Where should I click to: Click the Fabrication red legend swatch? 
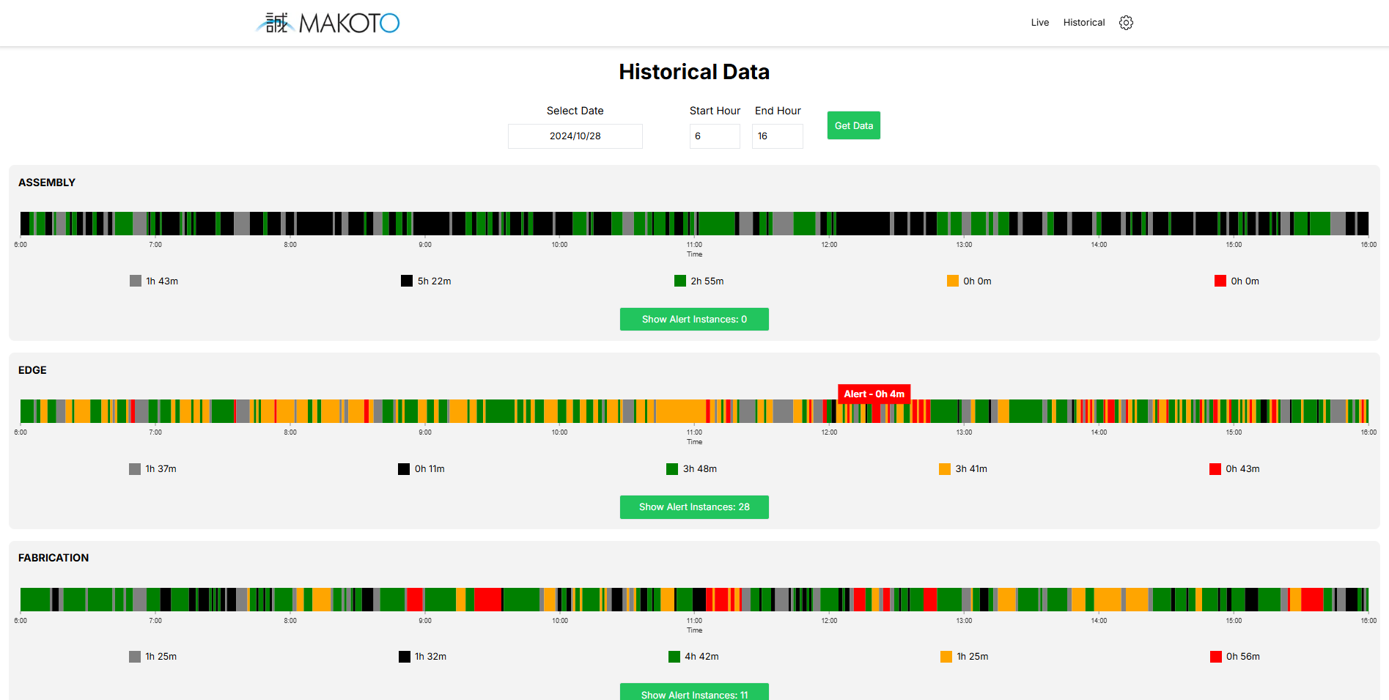coord(1216,657)
